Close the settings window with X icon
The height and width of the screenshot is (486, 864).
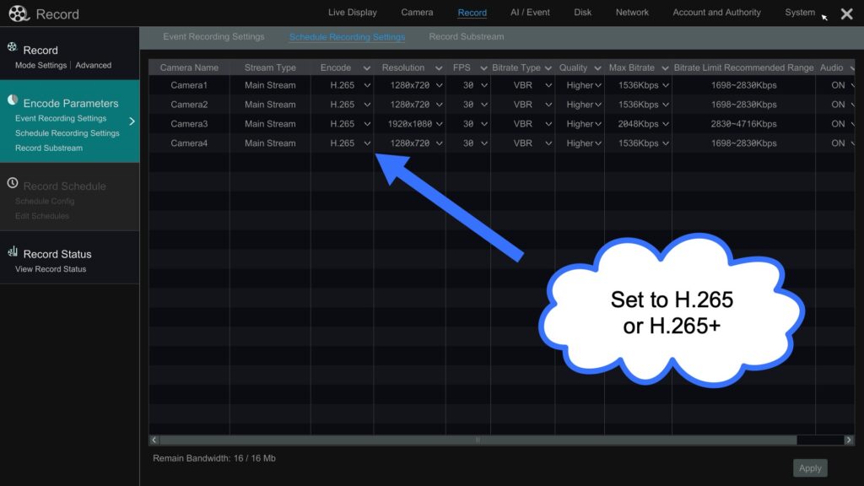[846, 13]
